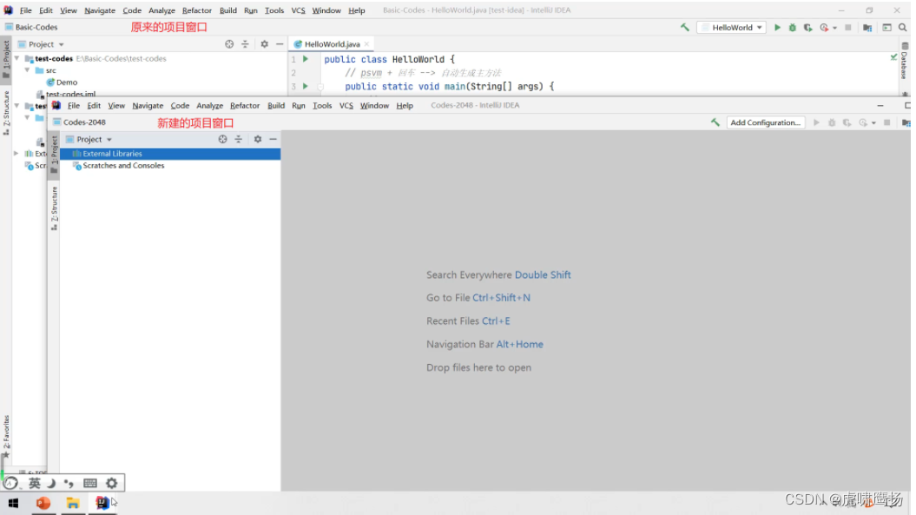Image resolution: width=916 pixels, height=515 pixels.
Task: Open gear settings in Codes-2048 Project panel
Action: pos(258,139)
